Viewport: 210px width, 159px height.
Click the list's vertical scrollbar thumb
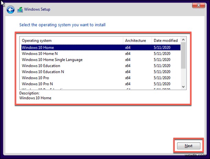click(183, 56)
